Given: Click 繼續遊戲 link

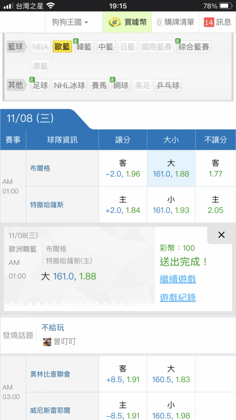Looking at the screenshot, I should [x=178, y=279].
